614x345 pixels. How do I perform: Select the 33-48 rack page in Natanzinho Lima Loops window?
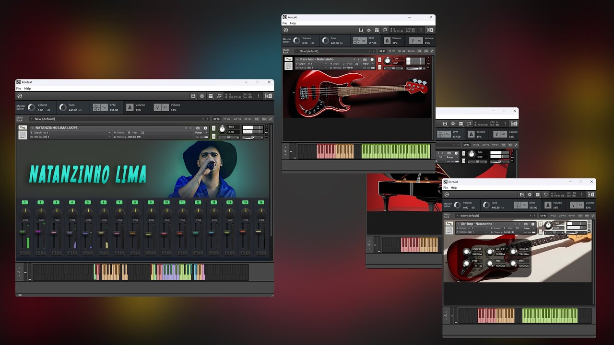point(237,119)
